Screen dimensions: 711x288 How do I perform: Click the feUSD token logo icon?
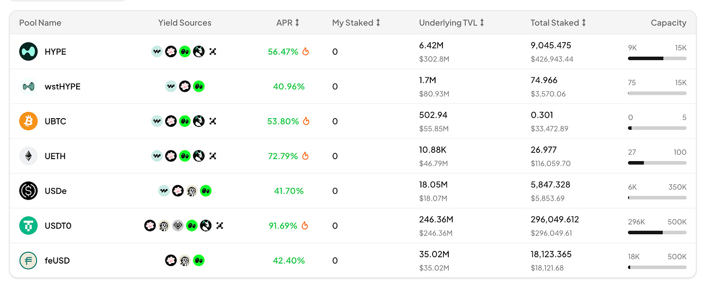[28, 261]
